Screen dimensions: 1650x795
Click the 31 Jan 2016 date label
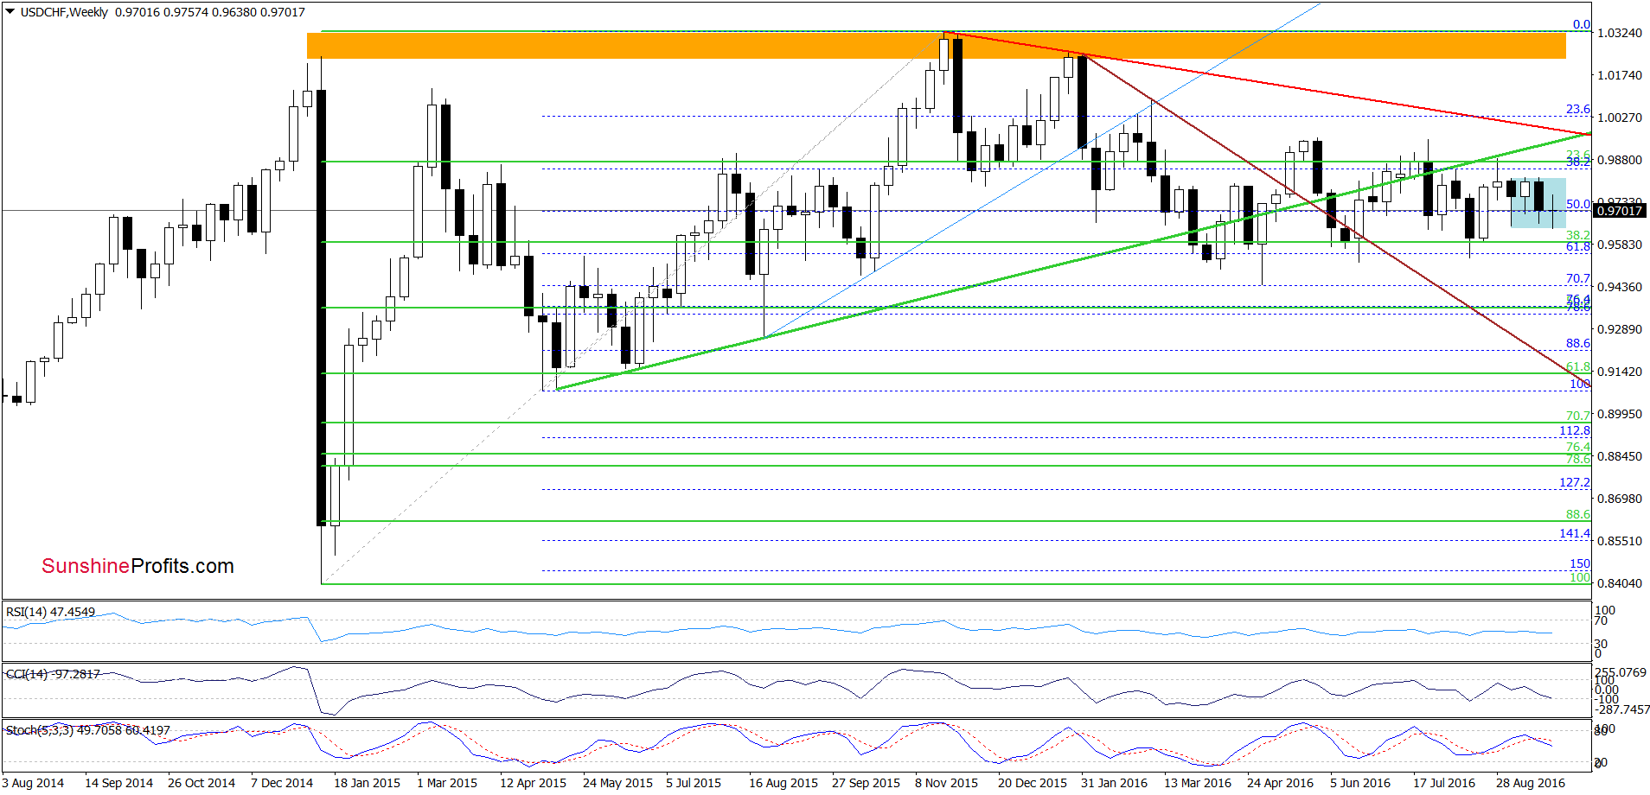pos(1114,783)
